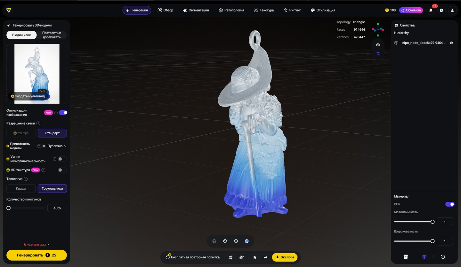
Task: Click the Tripo logo icon
Action: point(9,10)
